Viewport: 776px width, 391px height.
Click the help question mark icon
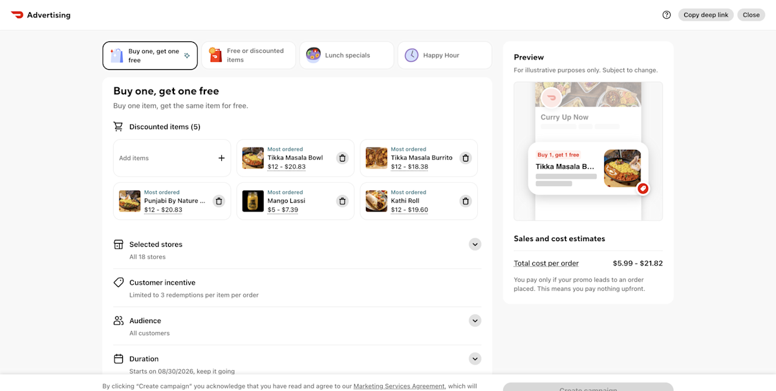pos(667,15)
